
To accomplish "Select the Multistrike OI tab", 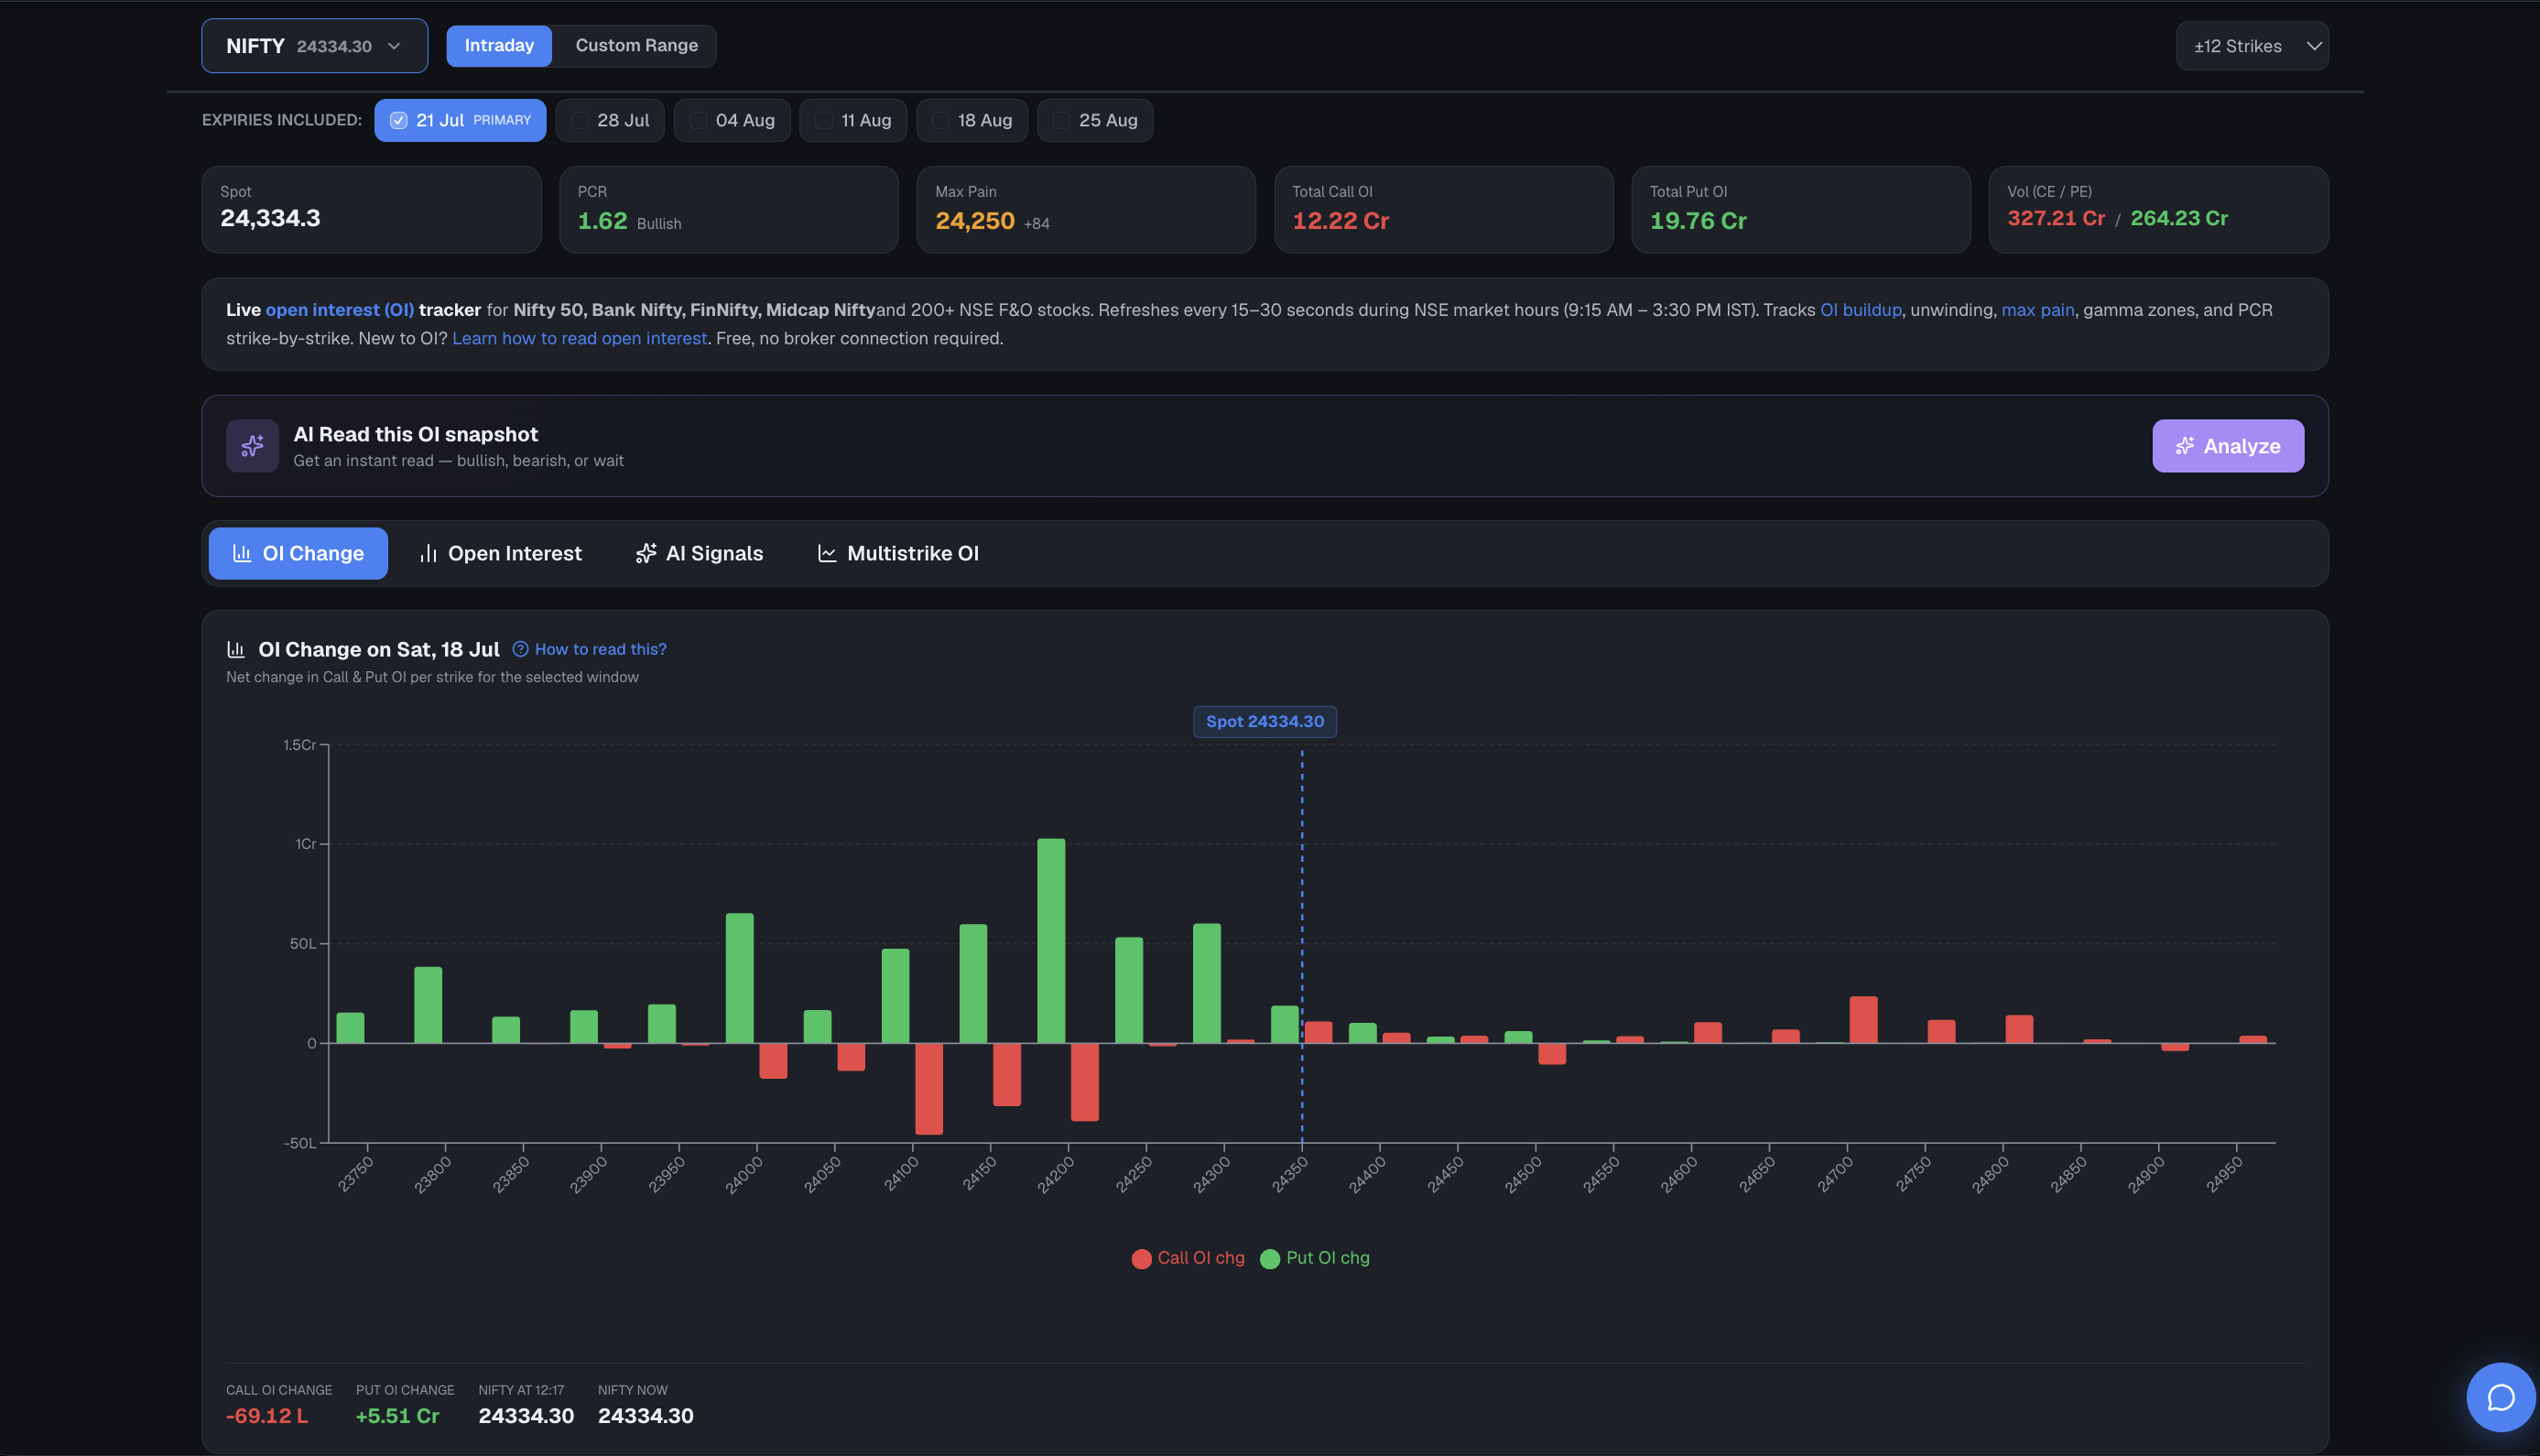I will click(x=897, y=553).
